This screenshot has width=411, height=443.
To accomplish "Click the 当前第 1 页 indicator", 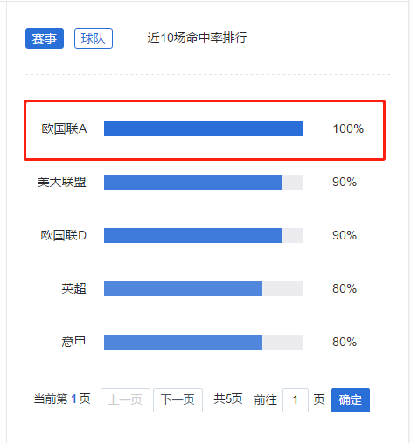I will [62, 398].
